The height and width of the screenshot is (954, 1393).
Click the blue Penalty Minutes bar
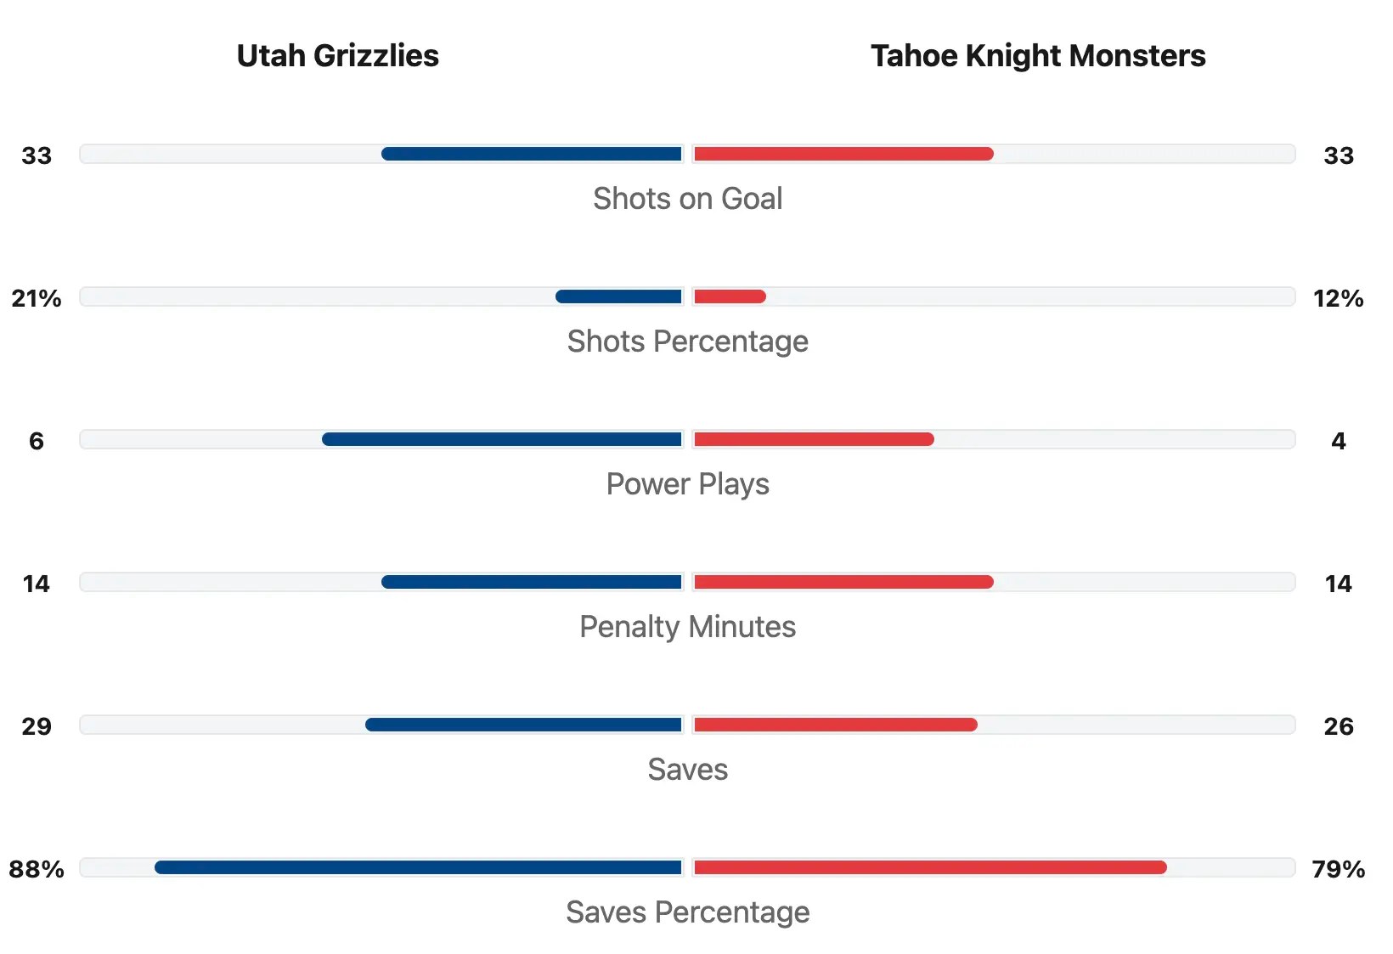pos(532,582)
